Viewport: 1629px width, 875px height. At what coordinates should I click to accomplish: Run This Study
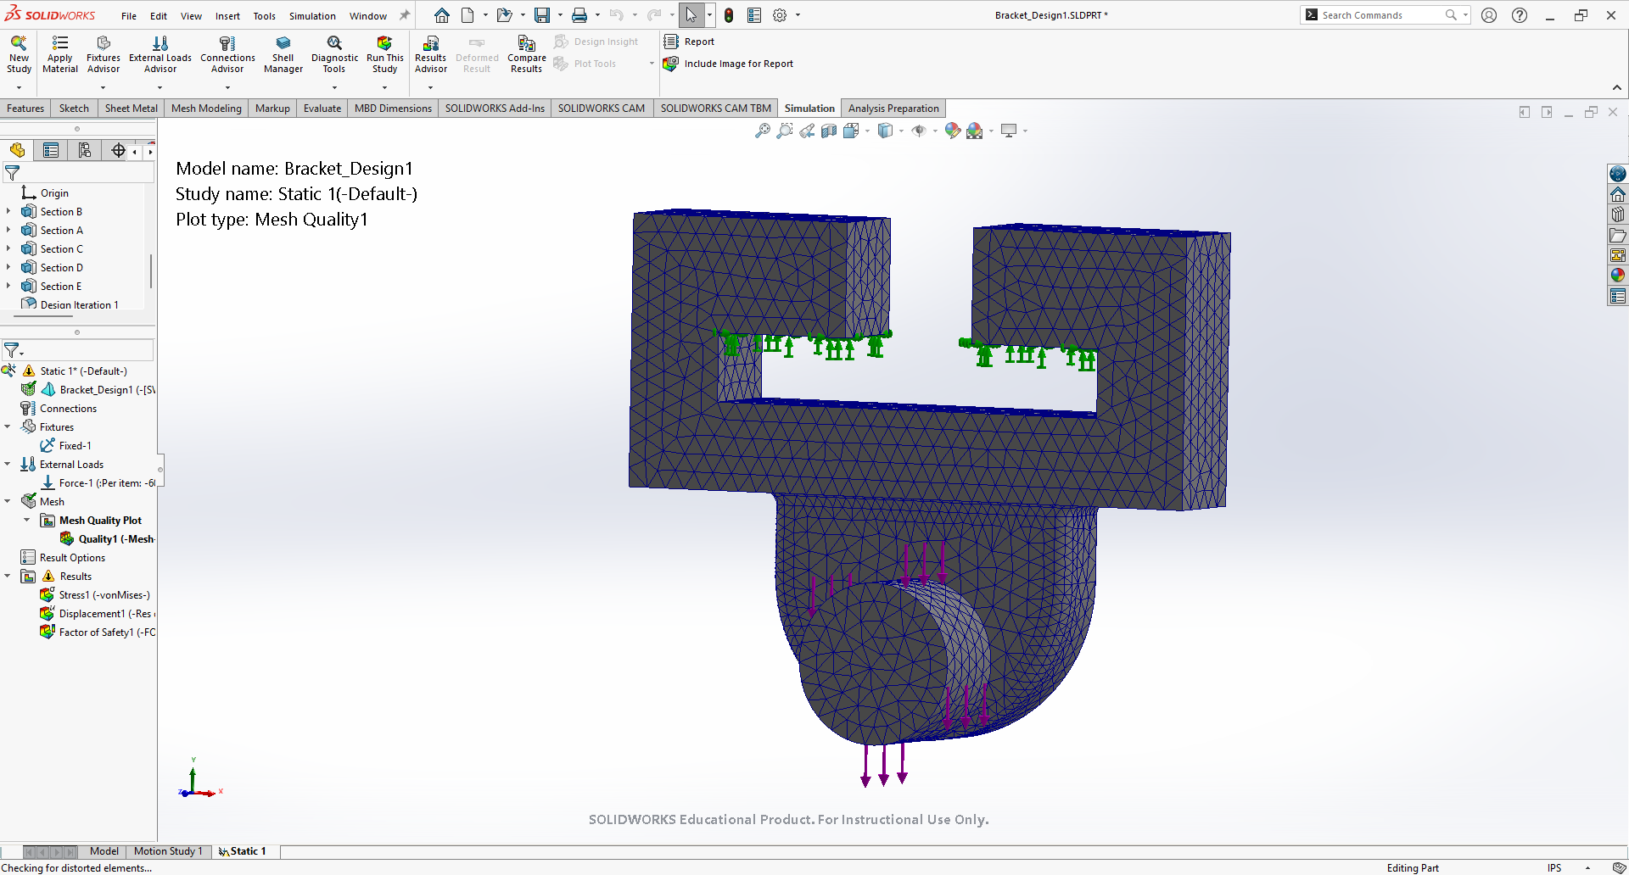[x=384, y=54]
